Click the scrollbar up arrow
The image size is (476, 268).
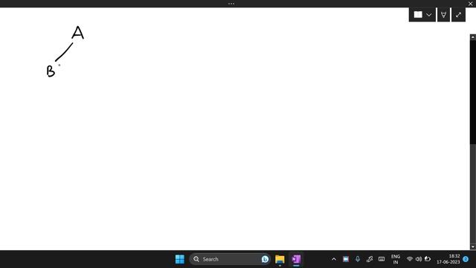[x=473, y=37]
